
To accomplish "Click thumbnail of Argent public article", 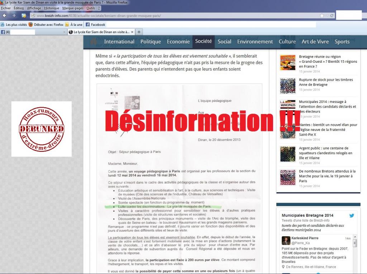I will click(288, 154).
